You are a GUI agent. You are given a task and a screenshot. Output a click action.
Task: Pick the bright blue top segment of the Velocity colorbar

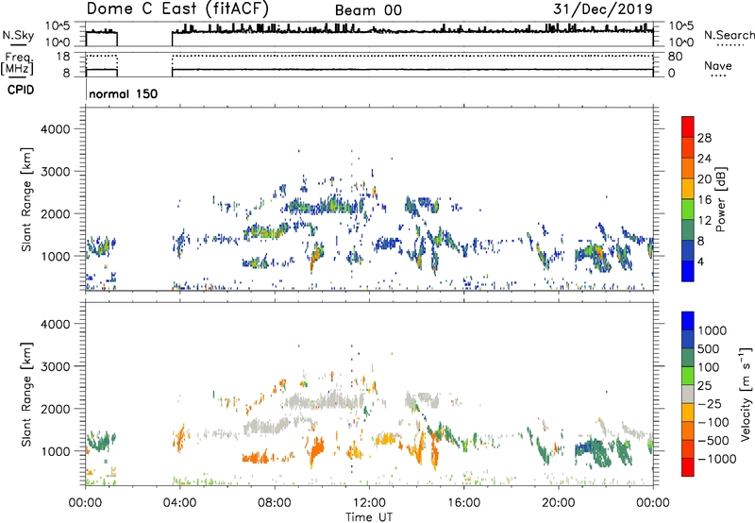coord(688,321)
